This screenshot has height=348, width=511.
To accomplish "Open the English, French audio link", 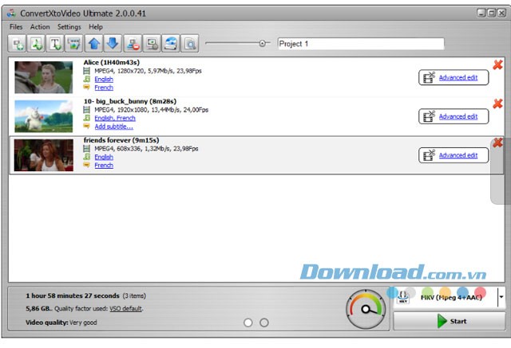I will [x=115, y=118].
